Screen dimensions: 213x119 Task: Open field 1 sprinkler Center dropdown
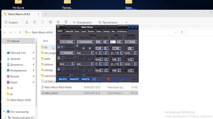point(131,42)
